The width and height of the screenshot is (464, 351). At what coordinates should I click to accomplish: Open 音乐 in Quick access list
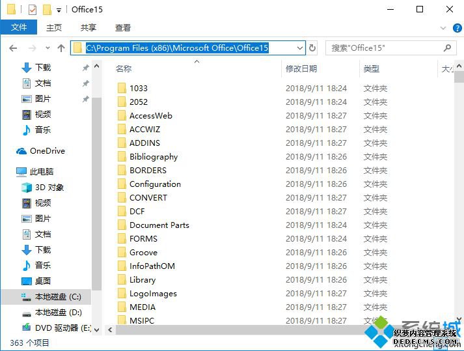(x=36, y=130)
